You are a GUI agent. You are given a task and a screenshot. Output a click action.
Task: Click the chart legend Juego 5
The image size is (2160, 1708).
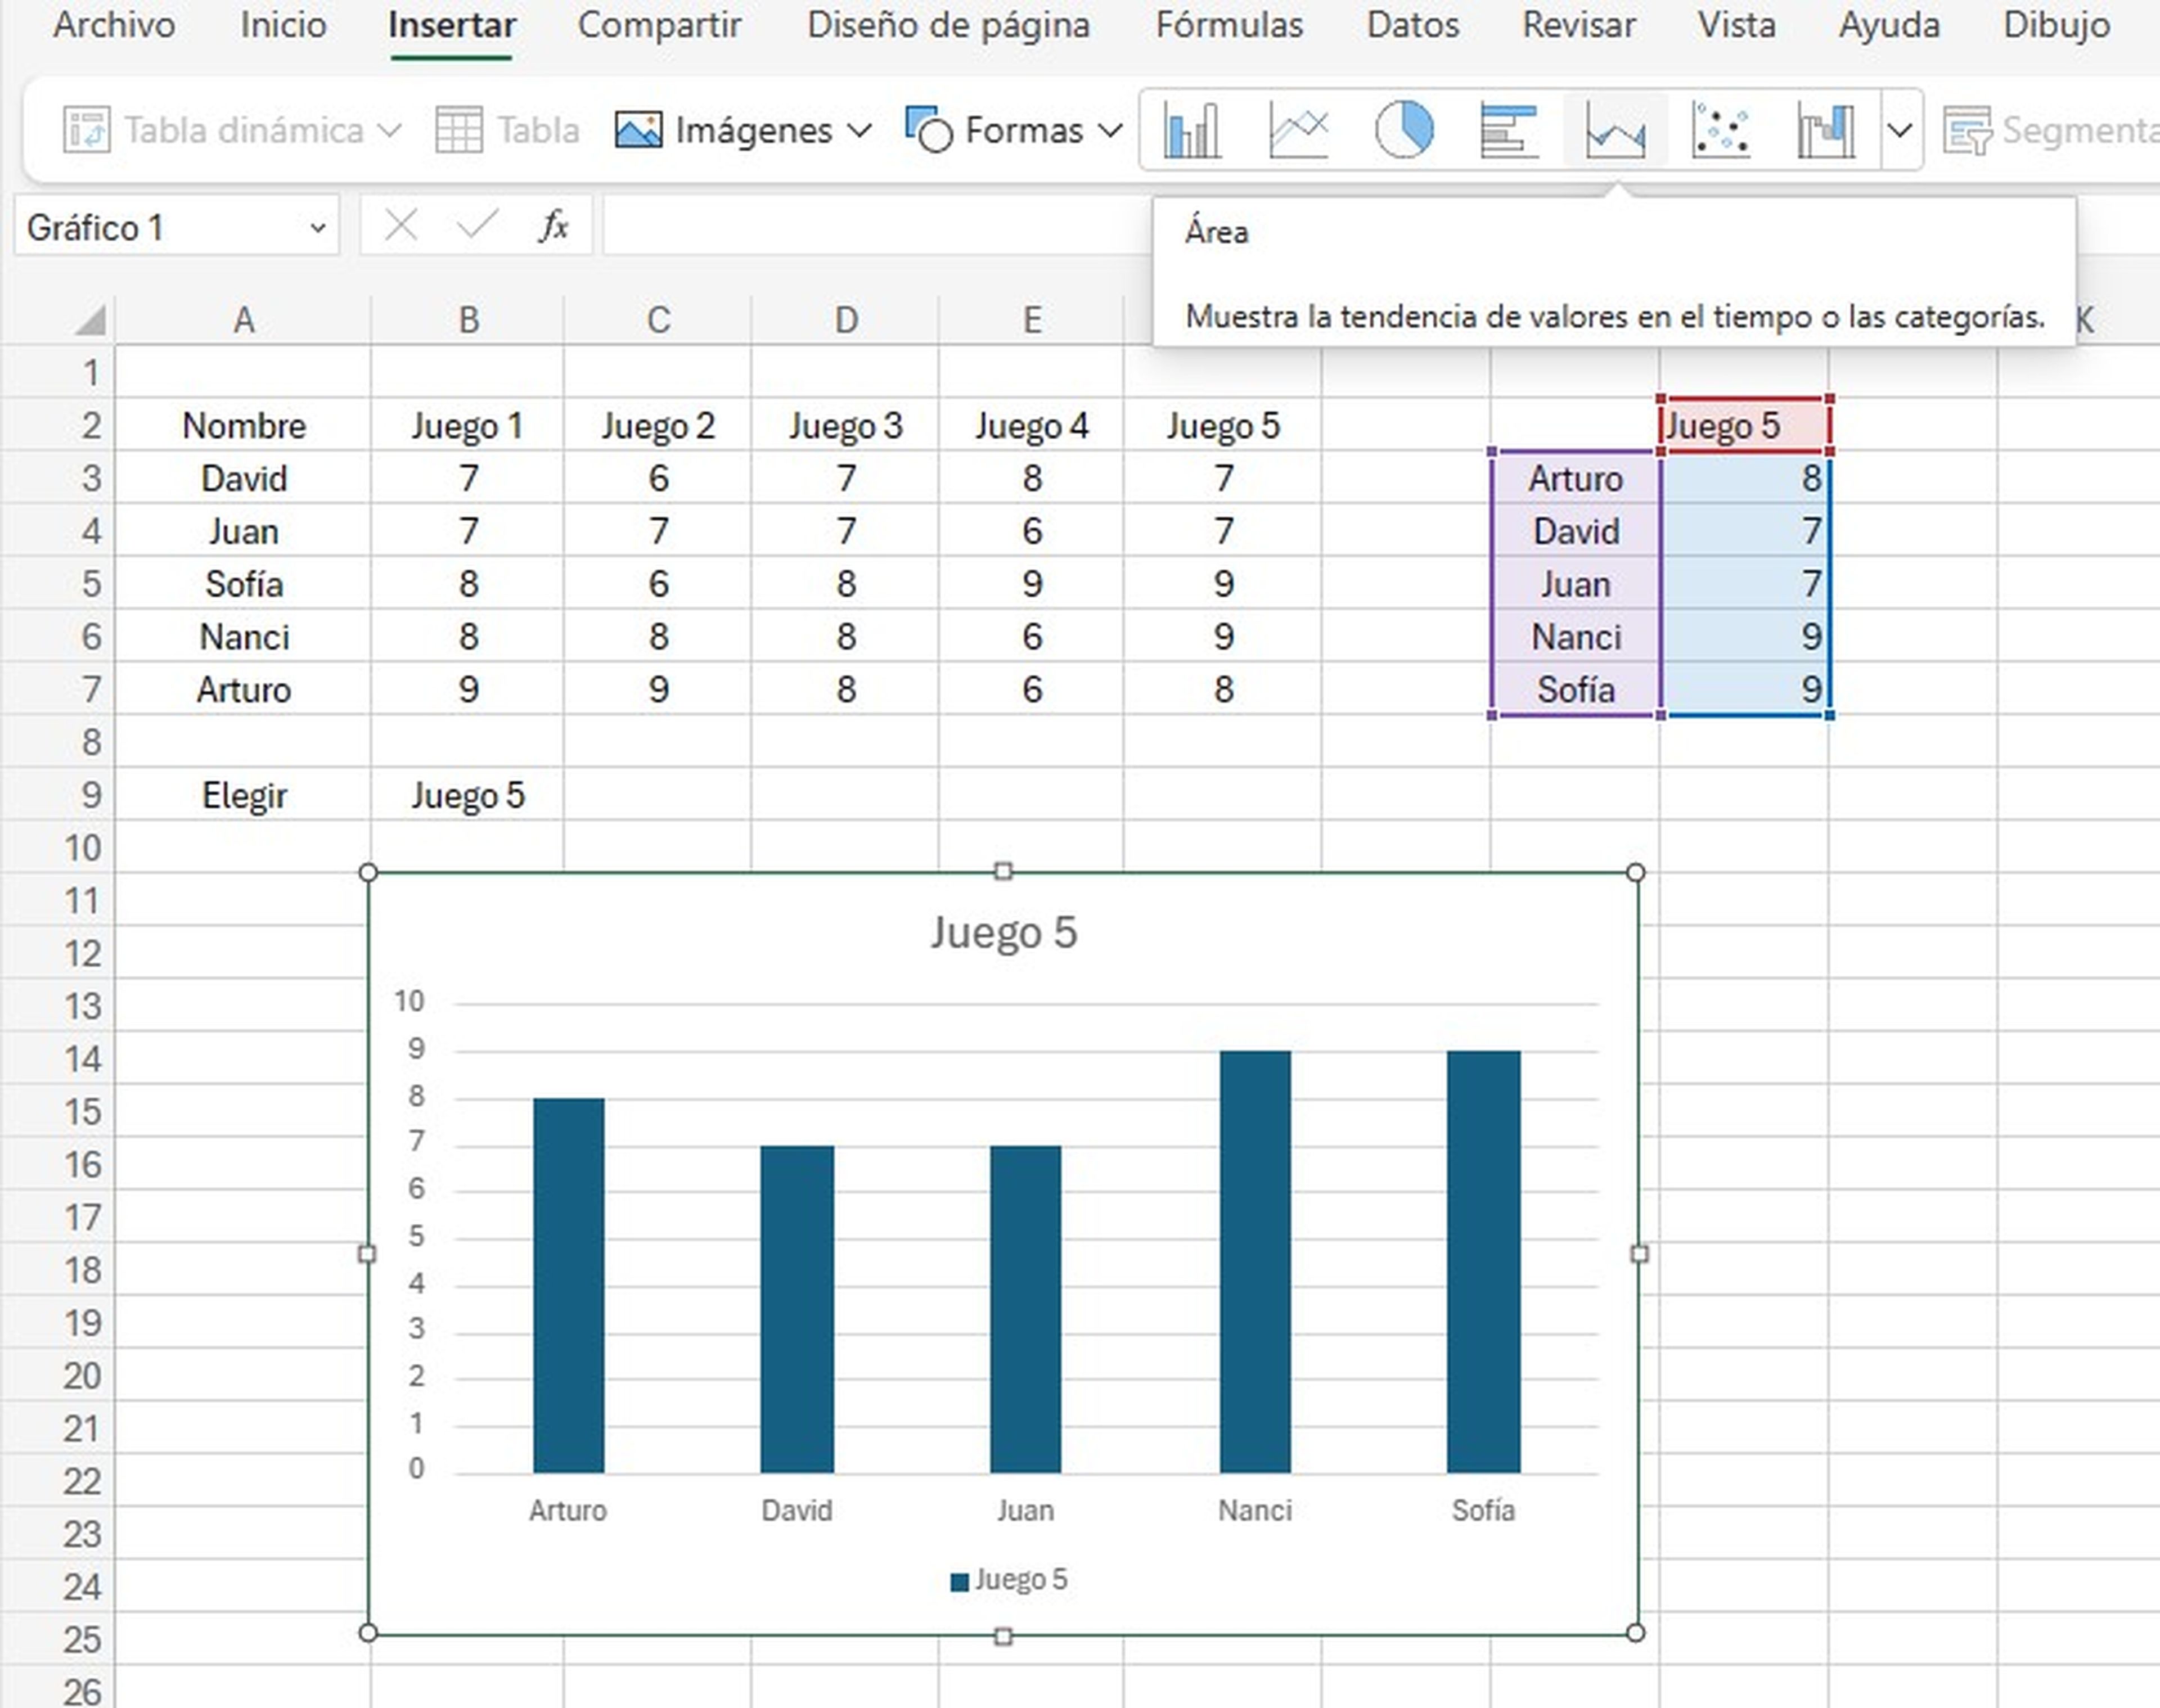[x=1008, y=1579]
